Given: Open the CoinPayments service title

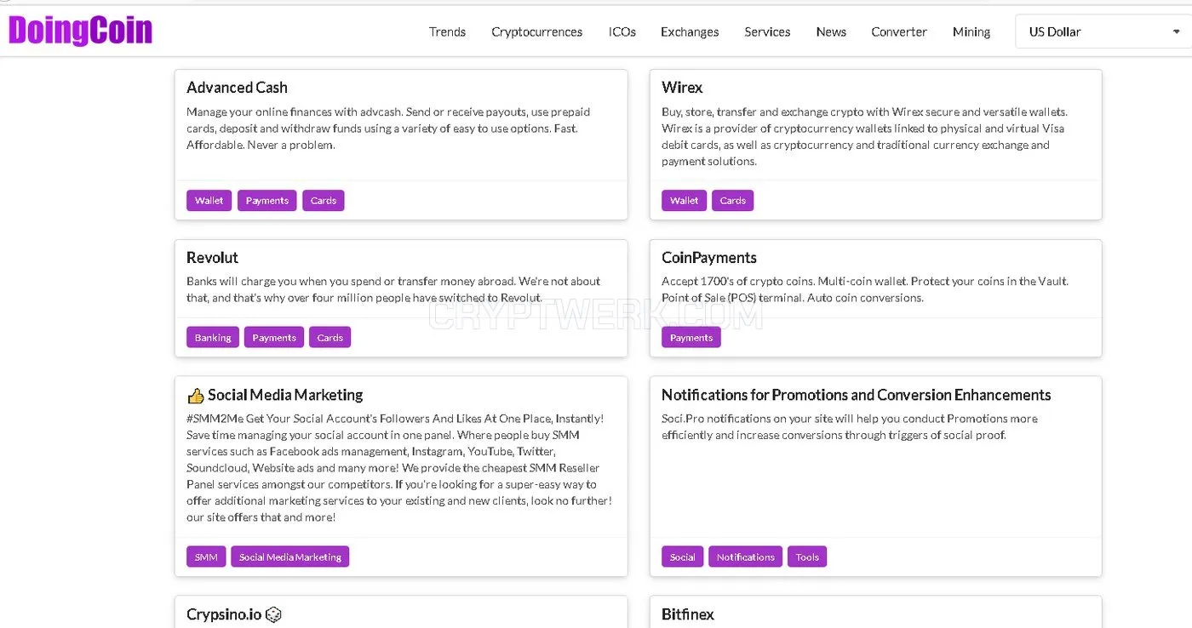Looking at the screenshot, I should [709, 258].
